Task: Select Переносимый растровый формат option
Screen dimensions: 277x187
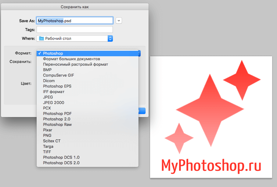Action: [x=75, y=64]
